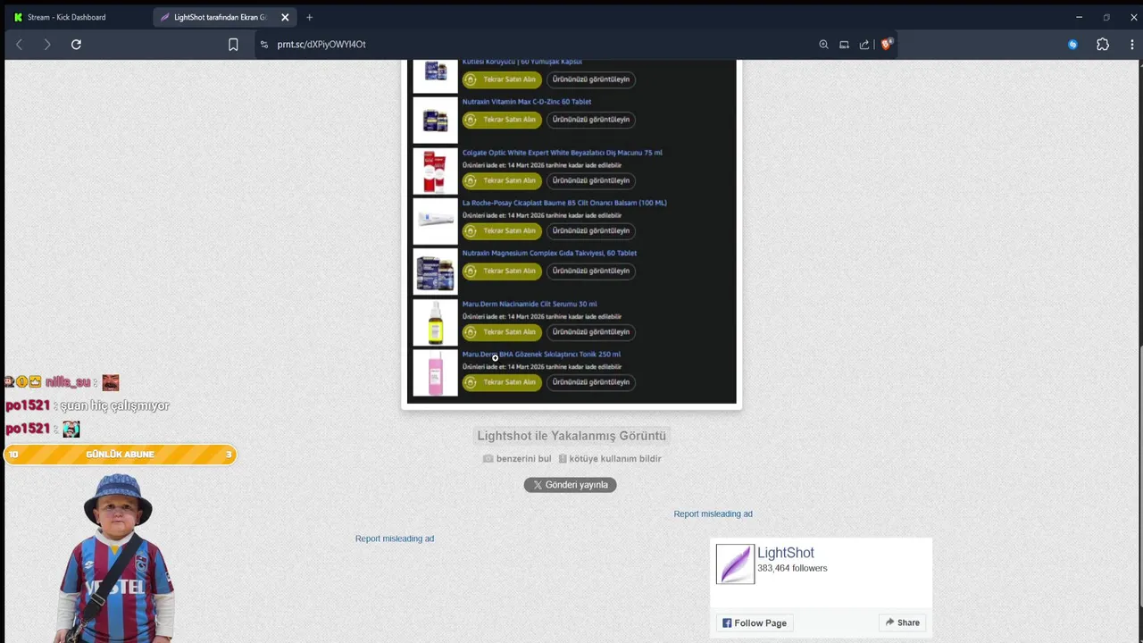This screenshot has height=643, width=1143.
Task: Open a new browser tab
Action: pos(309,17)
